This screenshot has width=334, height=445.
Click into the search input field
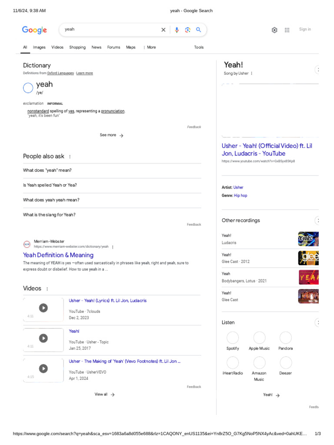(x=111, y=30)
